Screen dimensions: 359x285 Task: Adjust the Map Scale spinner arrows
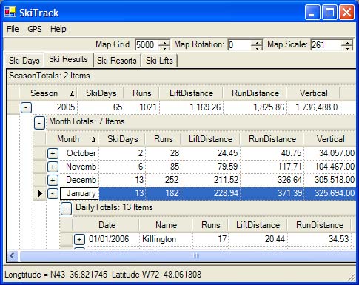pos(347,45)
